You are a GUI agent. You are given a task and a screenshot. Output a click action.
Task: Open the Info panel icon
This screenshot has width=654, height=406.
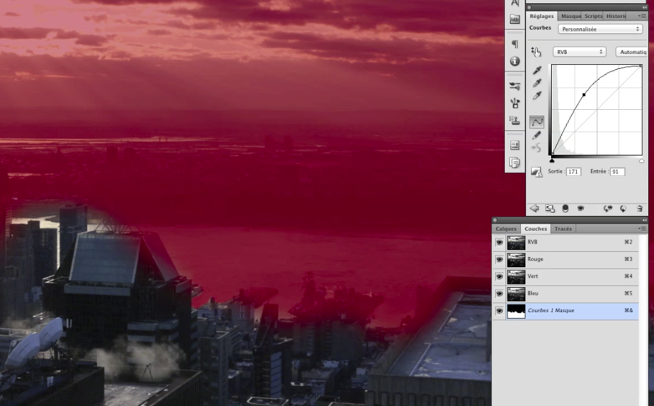pyautogui.click(x=514, y=61)
